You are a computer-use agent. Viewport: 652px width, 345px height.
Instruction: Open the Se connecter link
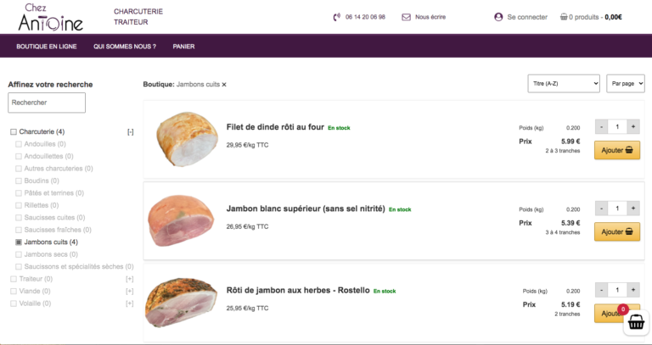tap(527, 17)
